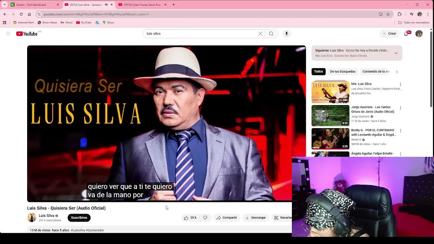Open the YouTube account avatar menu
Screen dimensions: 434x244
point(419,34)
